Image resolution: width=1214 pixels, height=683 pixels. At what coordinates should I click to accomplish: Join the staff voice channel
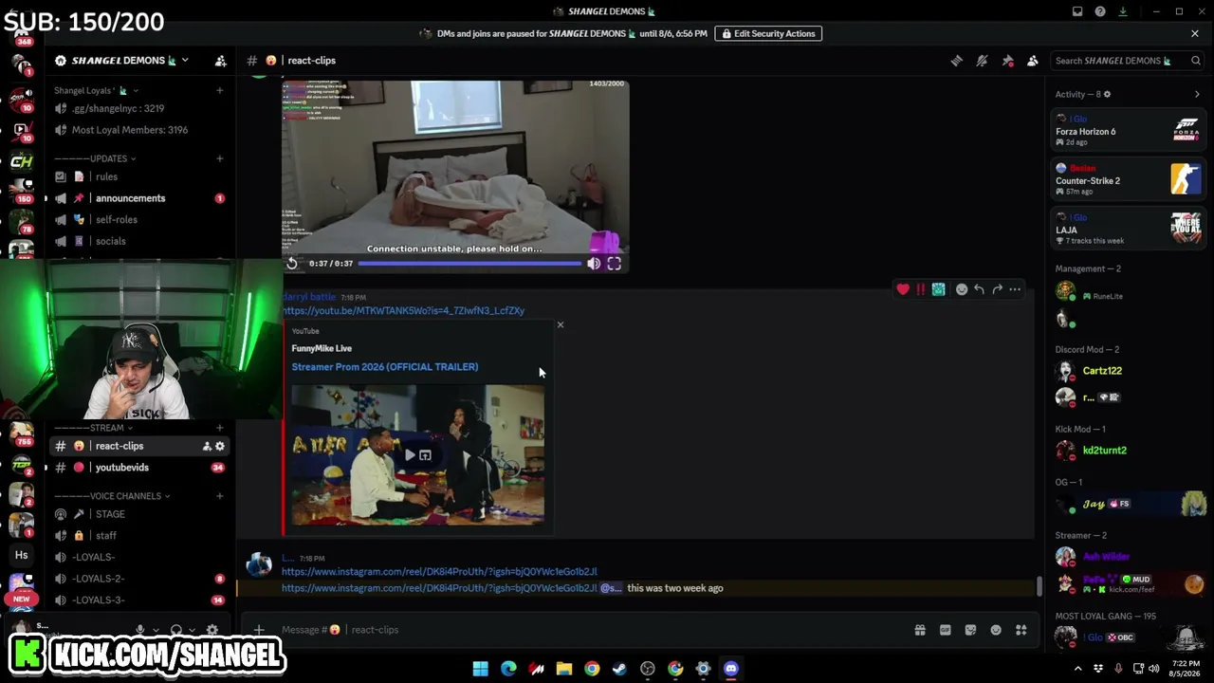click(139, 536)
